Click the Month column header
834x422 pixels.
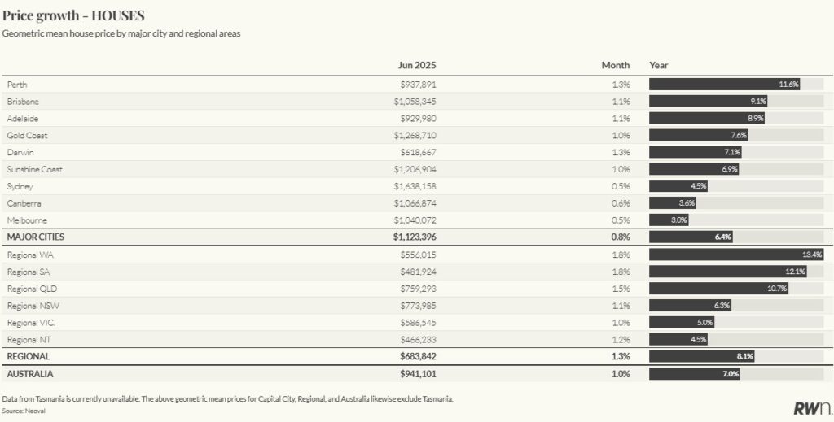pyautogui.click(x=616, y=65)
